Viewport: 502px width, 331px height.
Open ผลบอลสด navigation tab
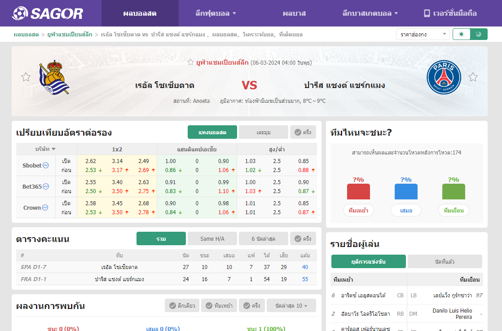click(x=140, y=13)
